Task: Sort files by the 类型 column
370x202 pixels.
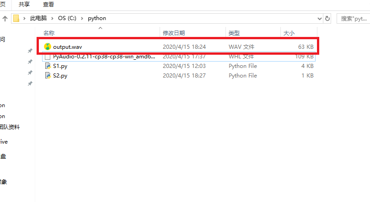Action: coord(234,33)
